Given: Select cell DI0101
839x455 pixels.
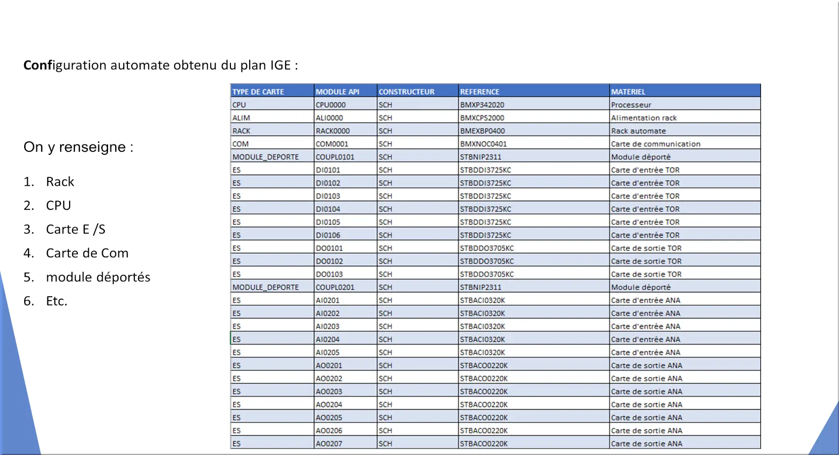Looking at the screenshot, I should point(345,170).
